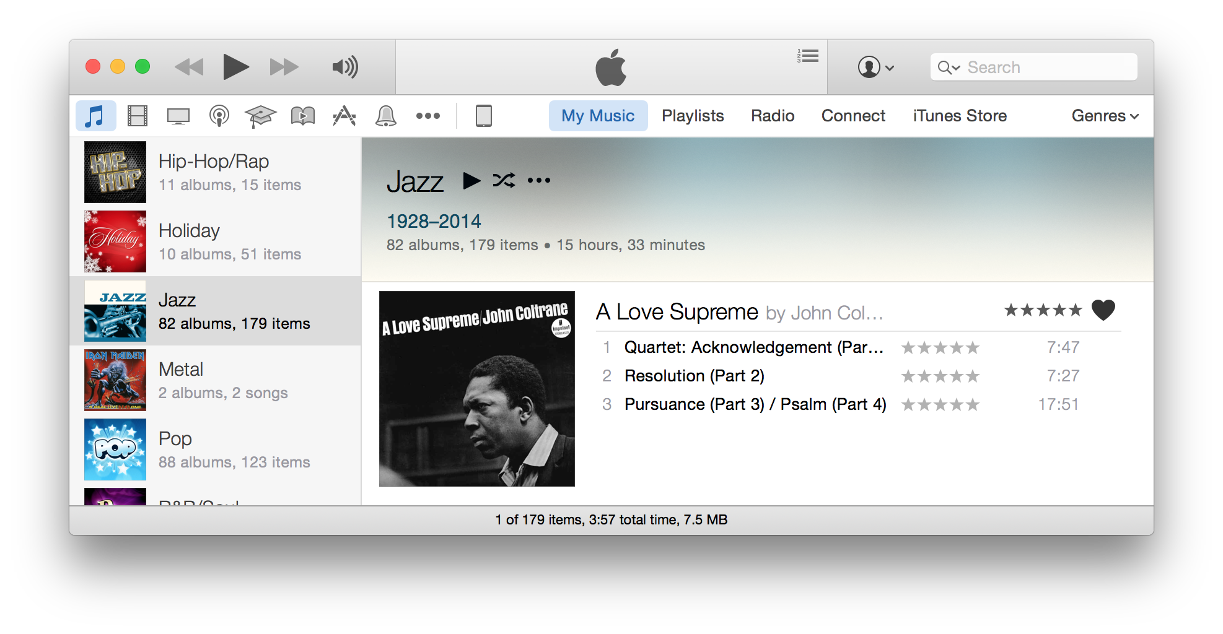Image resolution: width=1223 pixels, height=634 pixels.
Task: Click the Hip-Hop genre artwork thumbnail
Action: pos(115,172)
